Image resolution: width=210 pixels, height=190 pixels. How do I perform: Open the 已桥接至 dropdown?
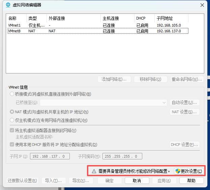click(103, 103)
